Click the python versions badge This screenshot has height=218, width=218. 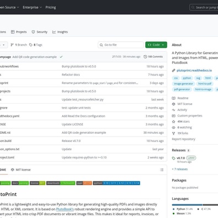click(x=117, y=183)
